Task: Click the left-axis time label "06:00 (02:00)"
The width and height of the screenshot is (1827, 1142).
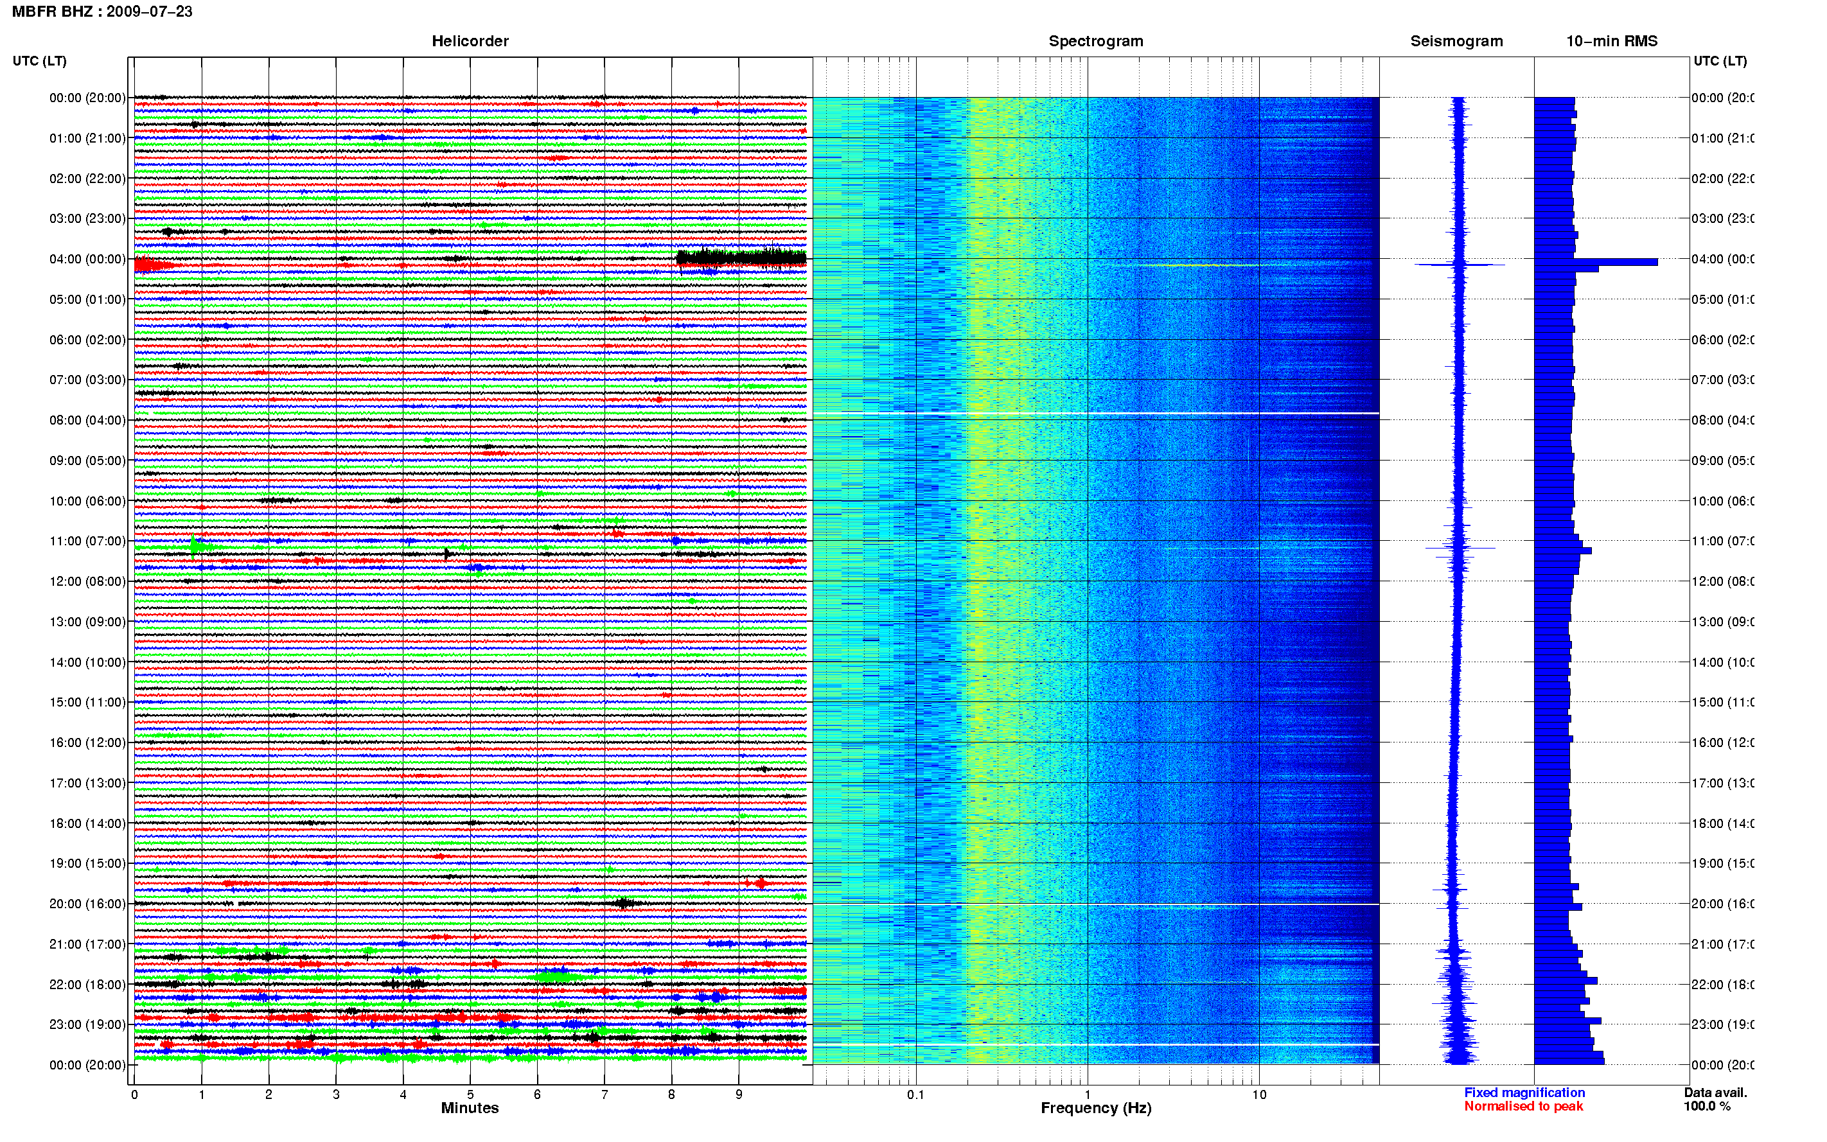Action: (87, 340)
